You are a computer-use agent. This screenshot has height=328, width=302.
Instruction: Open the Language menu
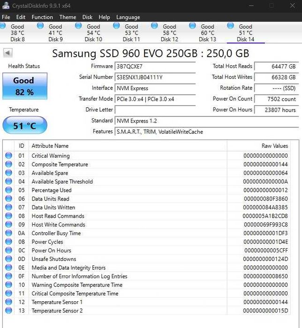click(128, 17)
